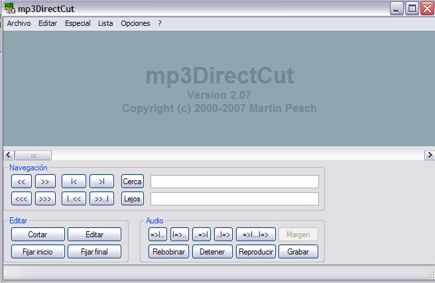
Task: Open the Especial menu
Action: pos(78,23)
